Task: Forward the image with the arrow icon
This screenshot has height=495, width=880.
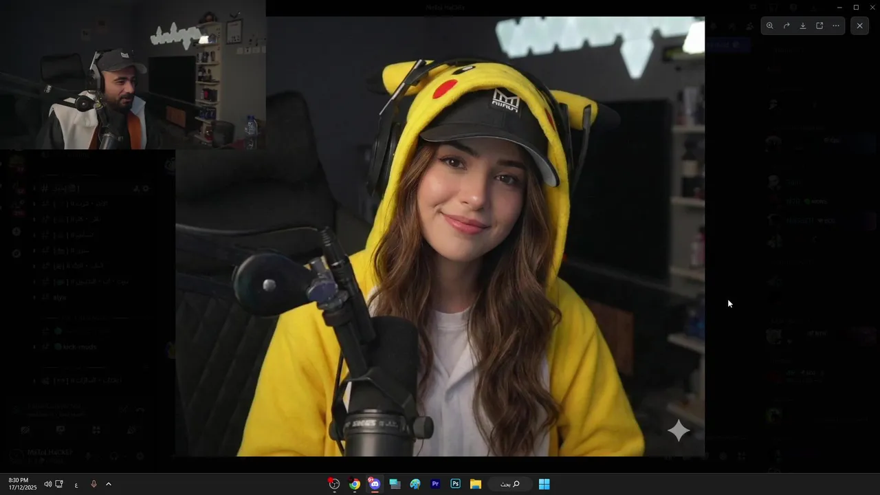Action: (x=786, y=26)
